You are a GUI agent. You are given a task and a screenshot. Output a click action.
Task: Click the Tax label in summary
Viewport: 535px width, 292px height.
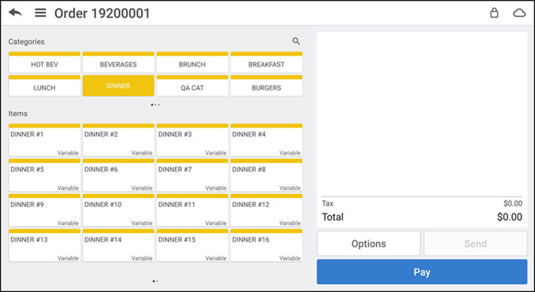[328, 203]
